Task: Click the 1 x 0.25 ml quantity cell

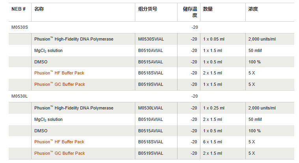Action: pyautogui.click(x=213, y=108)
